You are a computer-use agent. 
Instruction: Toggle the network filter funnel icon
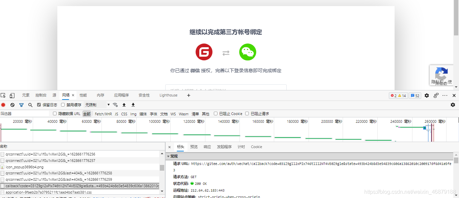(21, 105)
